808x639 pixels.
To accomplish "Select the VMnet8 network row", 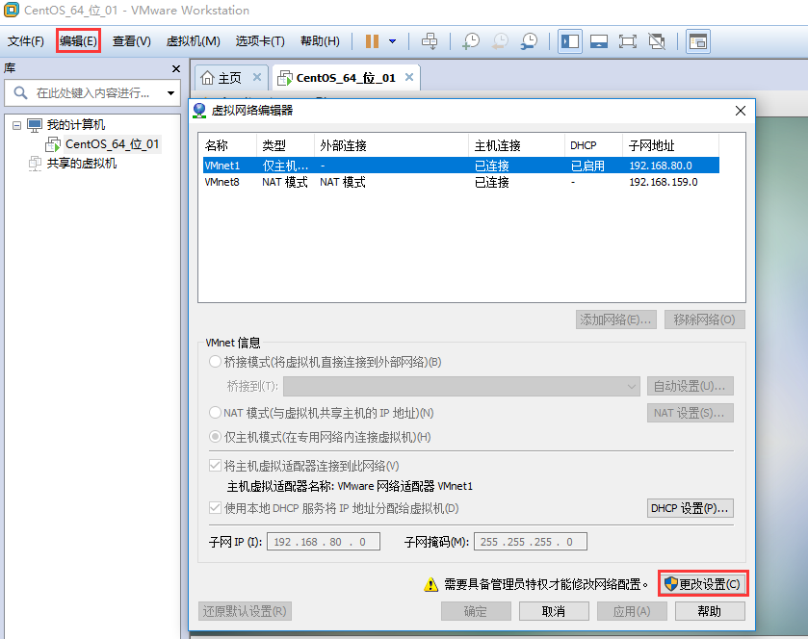I will [460, 182].
